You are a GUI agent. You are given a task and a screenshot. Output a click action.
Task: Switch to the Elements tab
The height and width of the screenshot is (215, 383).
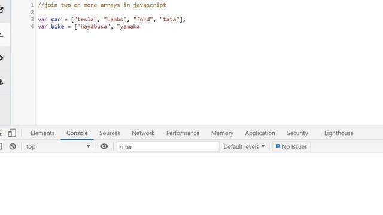tap(42, 133)
